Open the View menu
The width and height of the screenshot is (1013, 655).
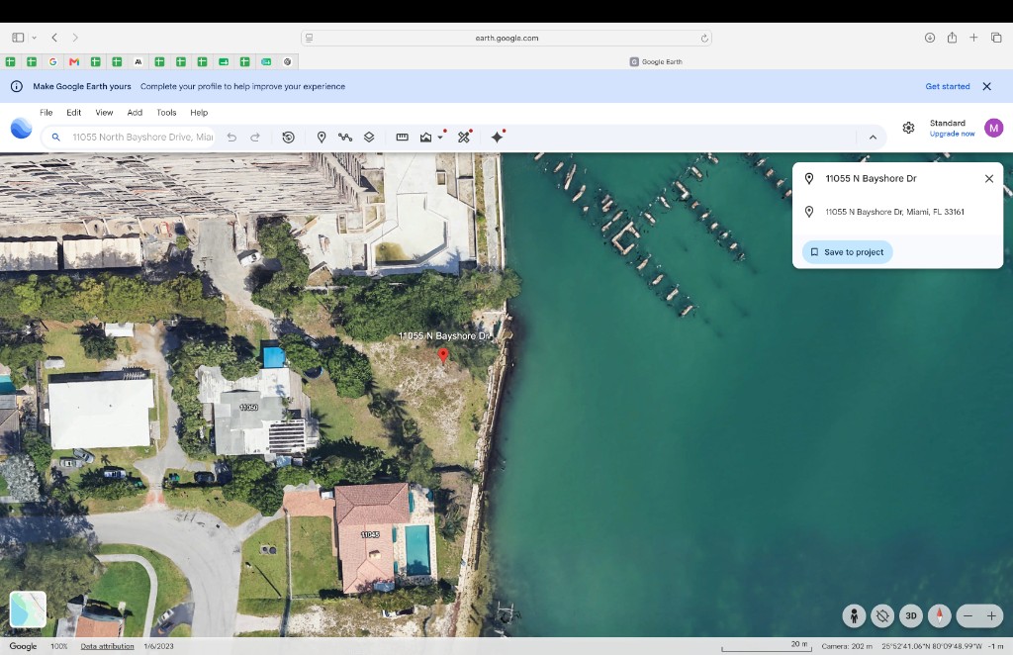pos(104,113)
